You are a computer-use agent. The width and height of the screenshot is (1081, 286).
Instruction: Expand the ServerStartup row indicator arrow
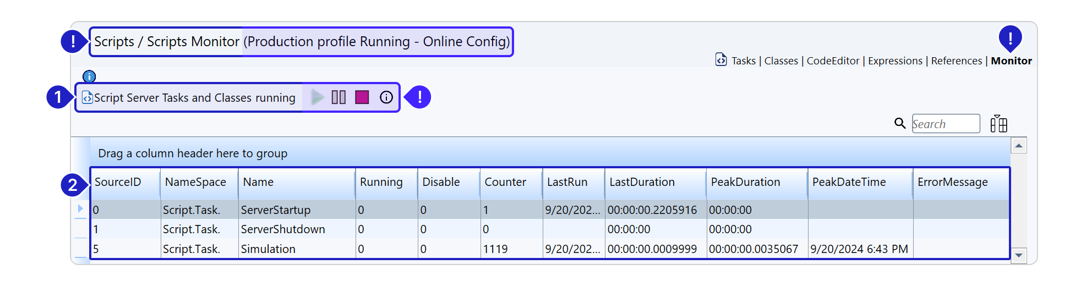80,209
